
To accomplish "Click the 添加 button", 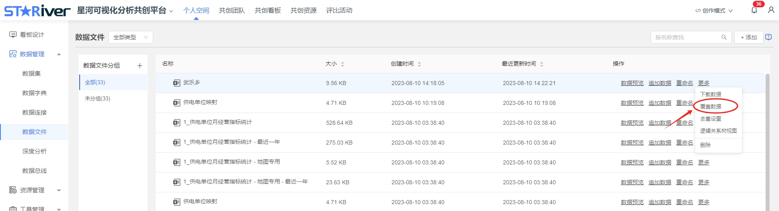I will (749, 37).
